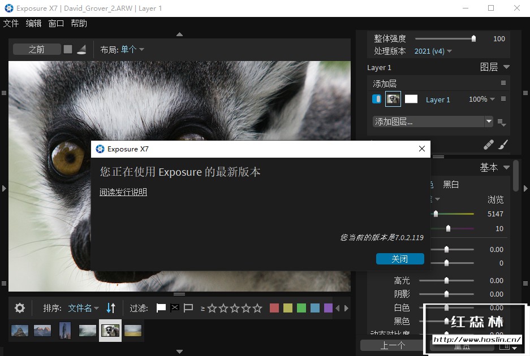Open the 文件 menu

(x=11, y=23)
